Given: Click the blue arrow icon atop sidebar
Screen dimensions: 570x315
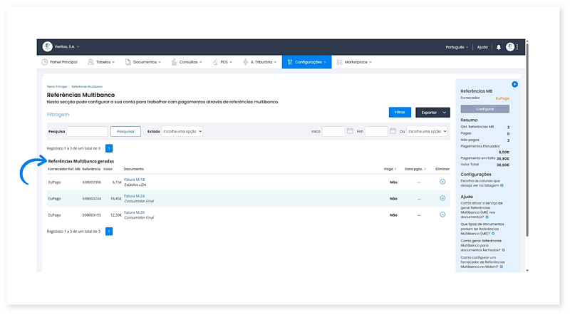Looking at the screenshot, I should click(514, 84).
